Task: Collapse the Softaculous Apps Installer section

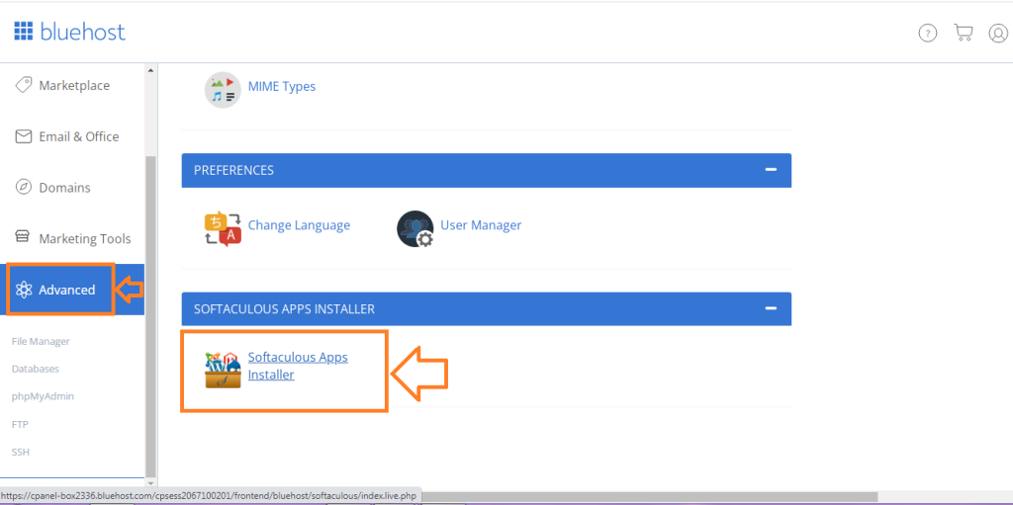Action: coord(770,308)
